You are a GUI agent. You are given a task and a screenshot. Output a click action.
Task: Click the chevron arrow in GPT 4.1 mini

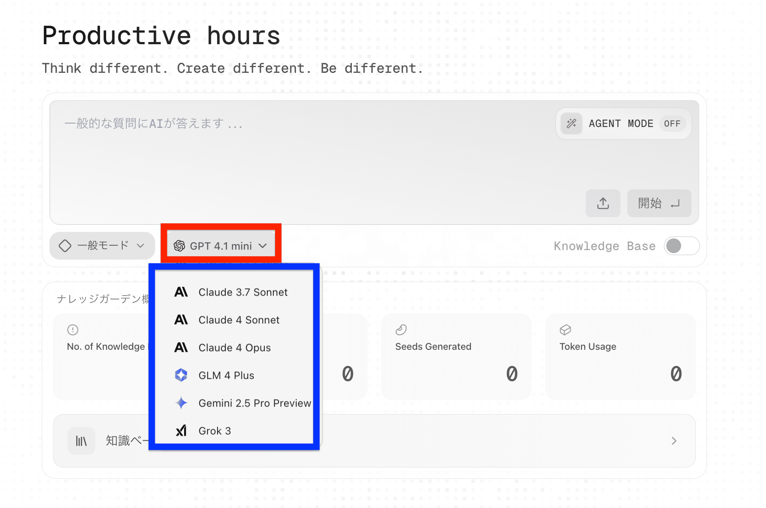263,246
